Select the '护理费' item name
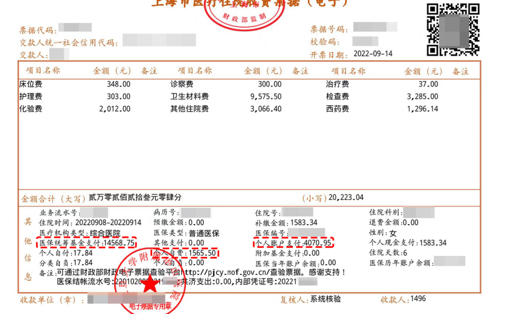The height and width of the screenshot is (314, 505). coord(31,96)
